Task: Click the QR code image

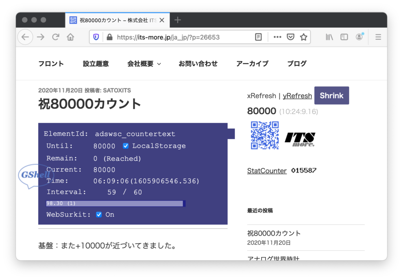Action: (265, 135)
